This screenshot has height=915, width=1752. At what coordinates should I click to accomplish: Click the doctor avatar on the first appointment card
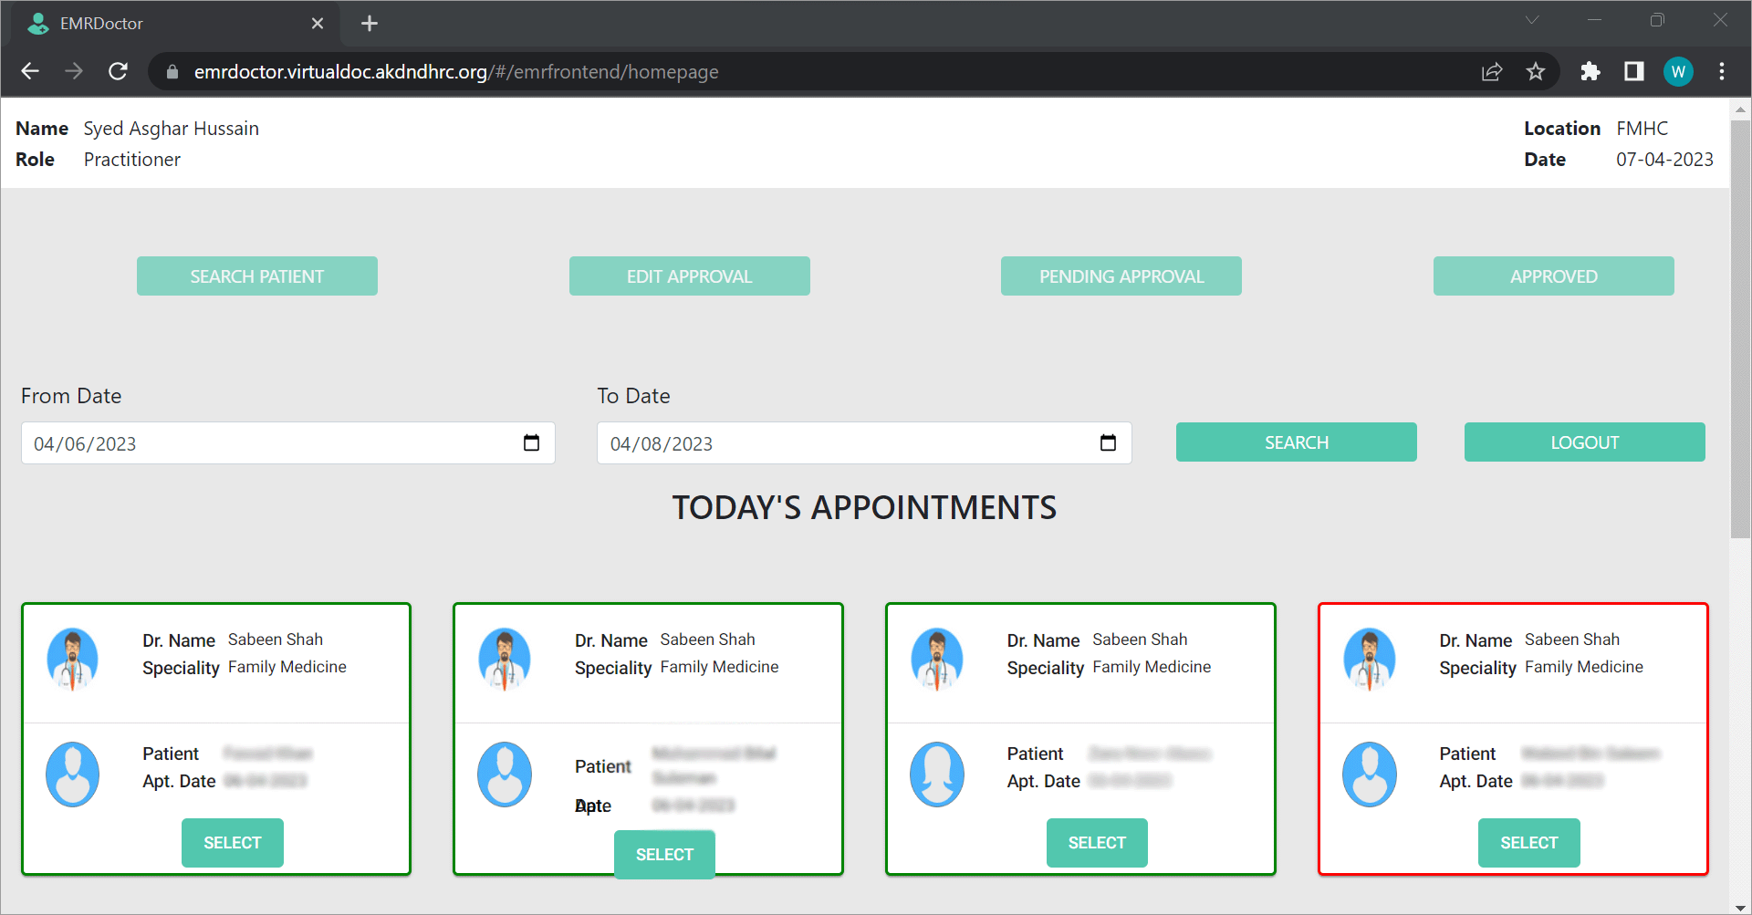pos(72,659)
